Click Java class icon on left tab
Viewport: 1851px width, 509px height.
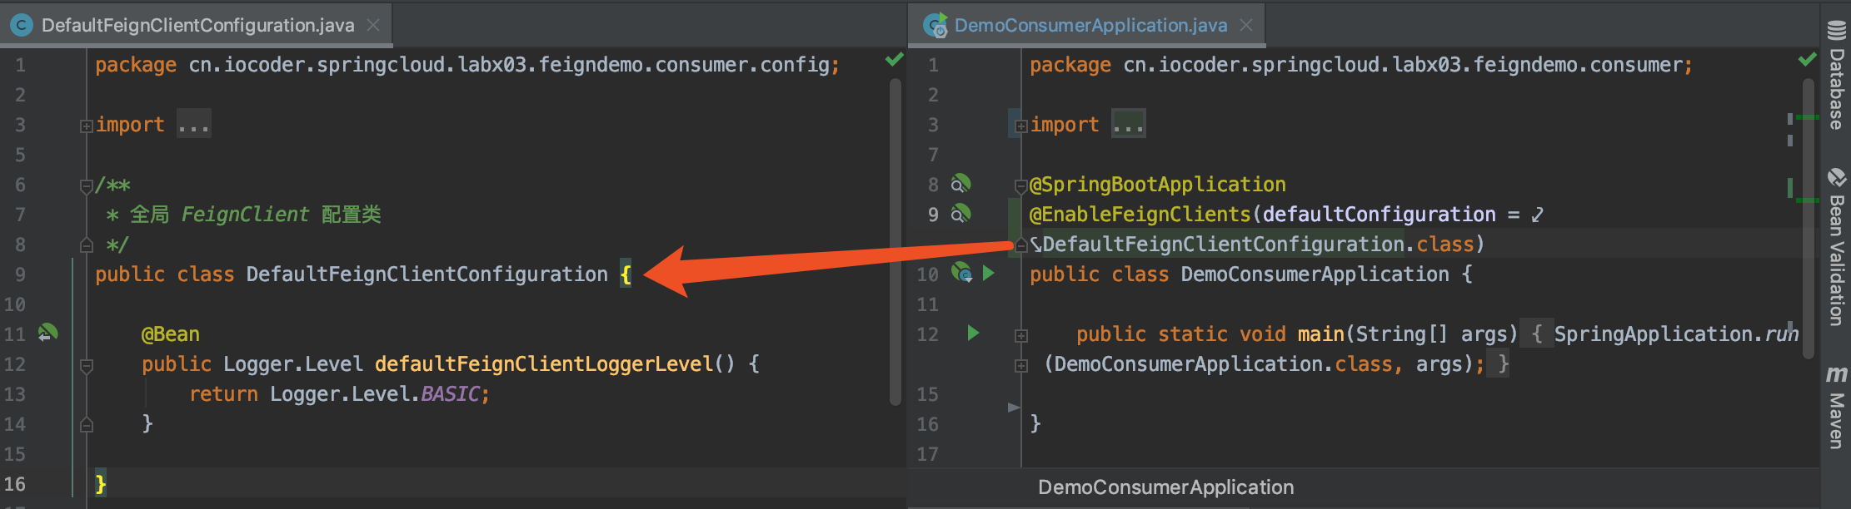pos(22,25)
